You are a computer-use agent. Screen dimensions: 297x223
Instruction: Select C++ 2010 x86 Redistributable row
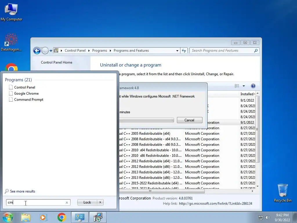(187, 156)
